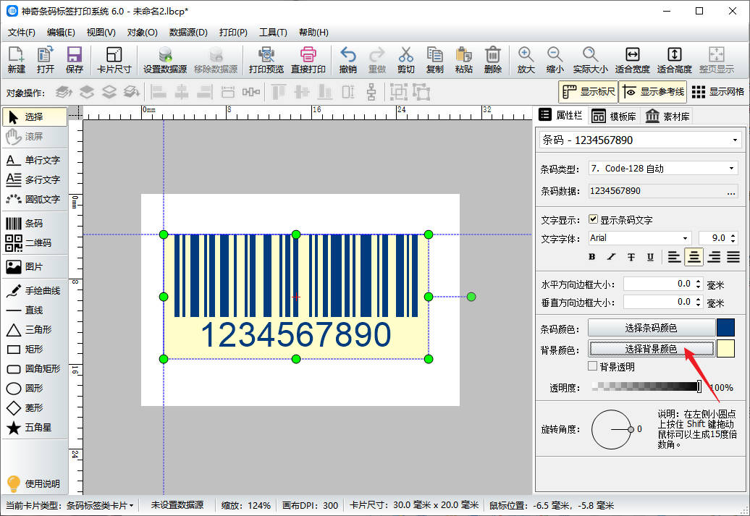Select the 条码 barcode tool
Viewport: 750px width, 516px height.
35,224
